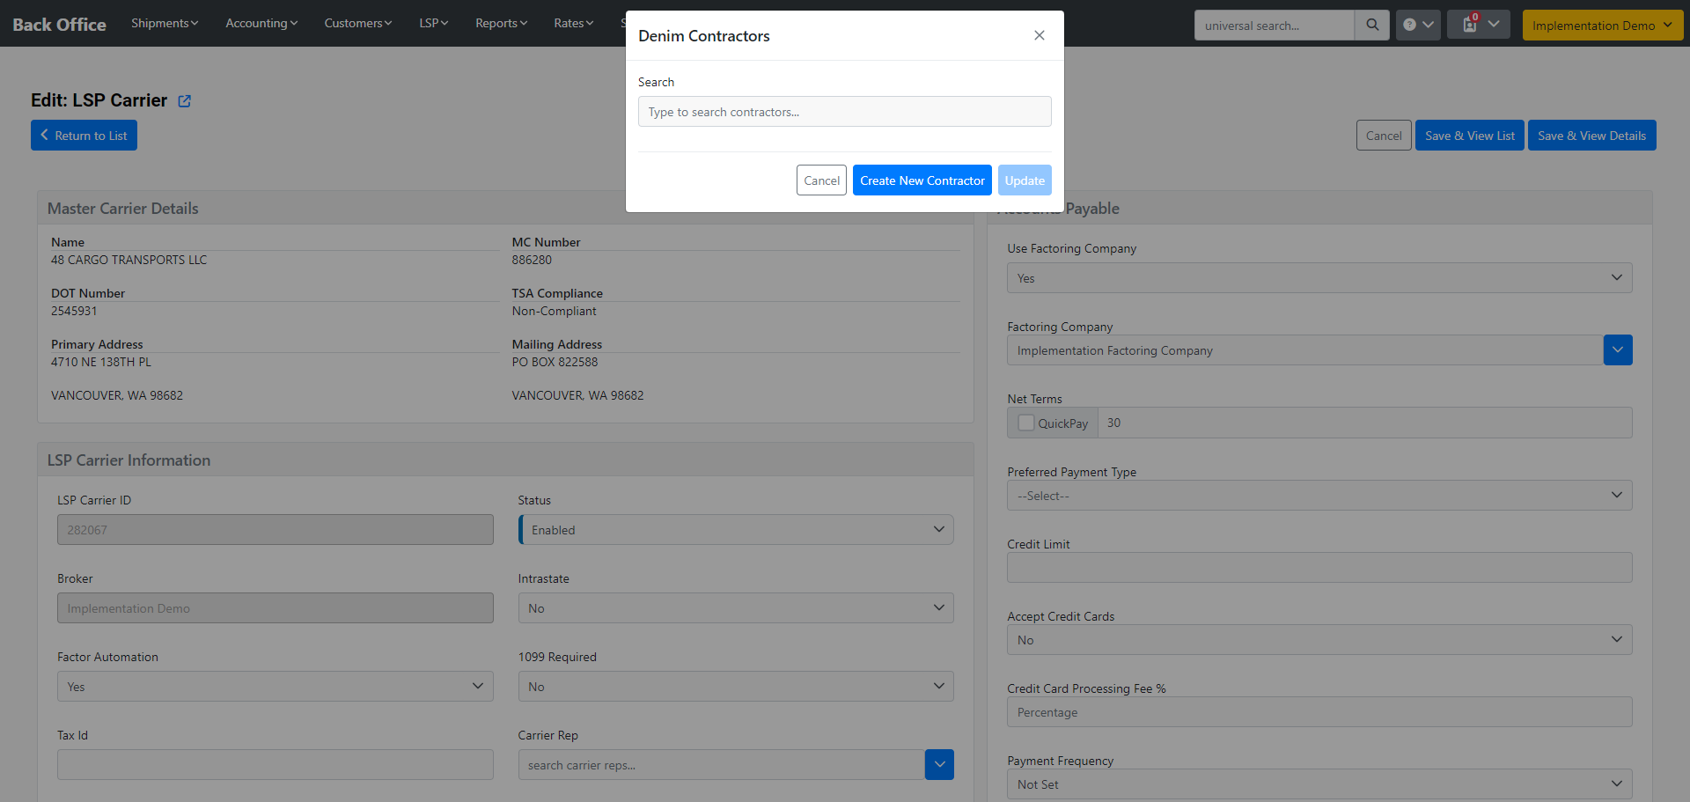Viewport: 1690px width, 802px height.
Task: Click the contractor search field
Action: click(844, 112)
